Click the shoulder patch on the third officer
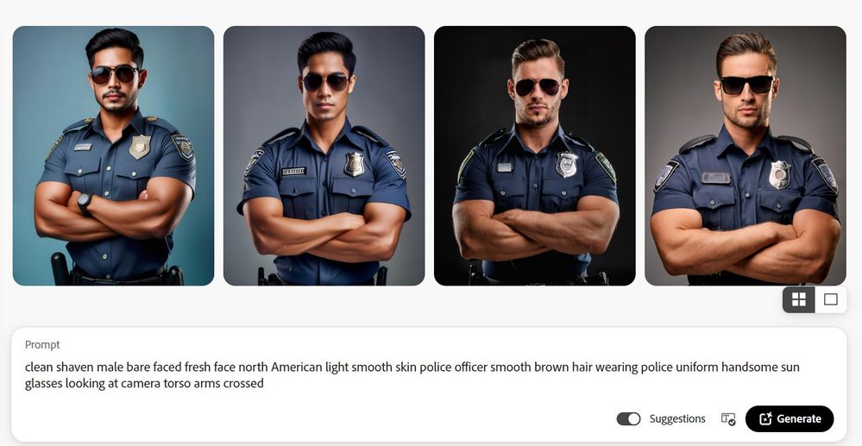This screenshot has height=446, width=862. point(606,167)
